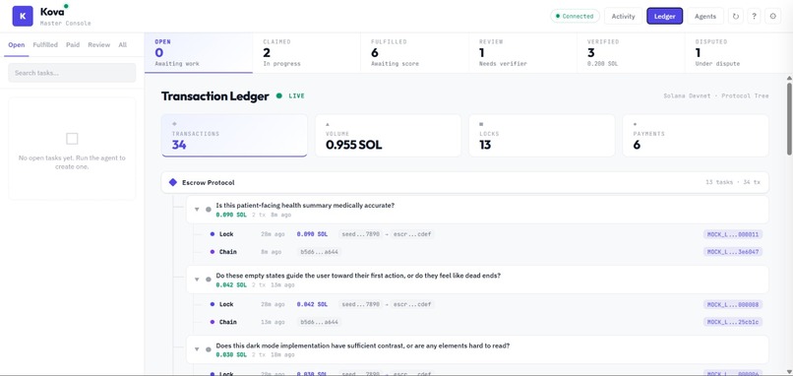Image resolution: width=793 pixels, height=376 pixels.
Task: Click the Solana Devnet · Protocol Tree label
Action: (x=715, y=95)
